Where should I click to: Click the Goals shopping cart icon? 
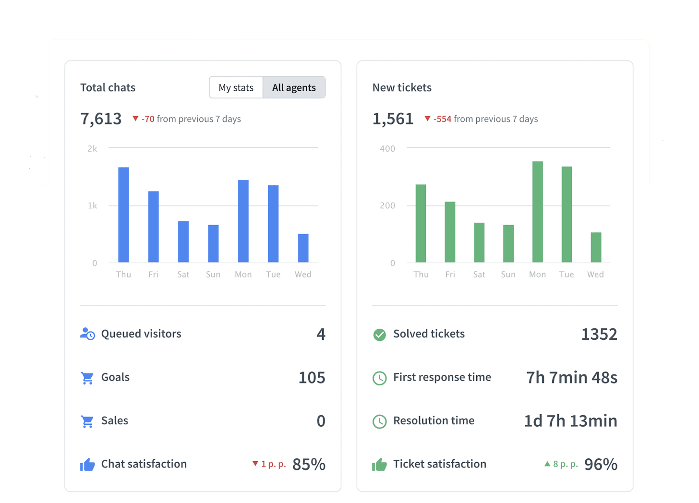(x=87, y=378)
